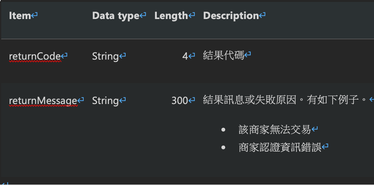Place cursor in the "Description" header
This screenshot has width=374, height=185.
click(x=231, y=16)
